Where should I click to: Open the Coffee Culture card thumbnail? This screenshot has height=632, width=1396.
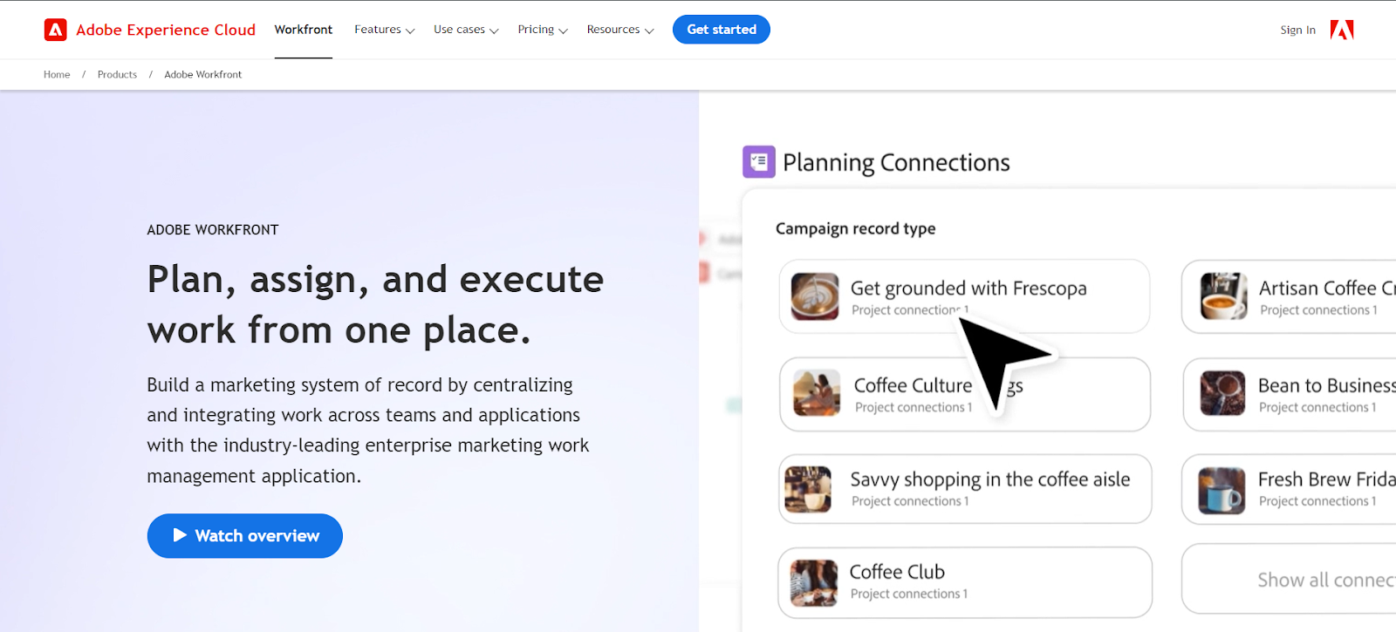click(817, 393)
